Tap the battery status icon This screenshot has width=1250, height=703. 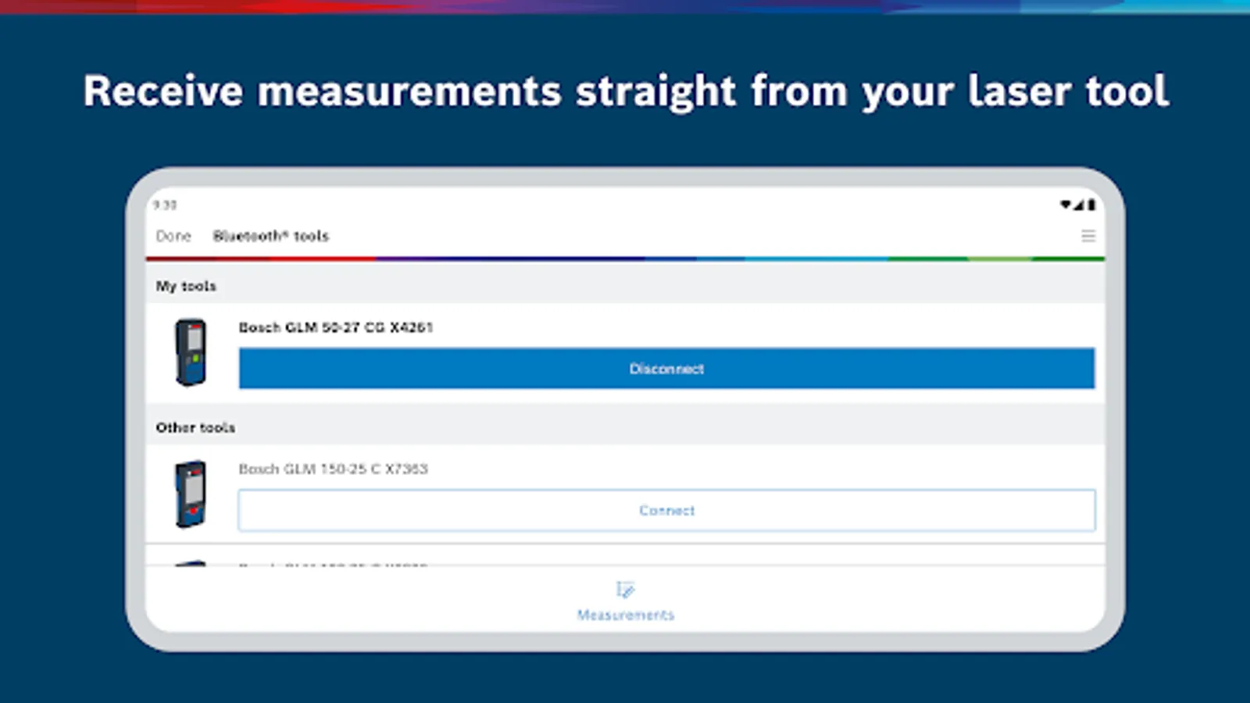pyautogui.click(x=1091, y=205)
